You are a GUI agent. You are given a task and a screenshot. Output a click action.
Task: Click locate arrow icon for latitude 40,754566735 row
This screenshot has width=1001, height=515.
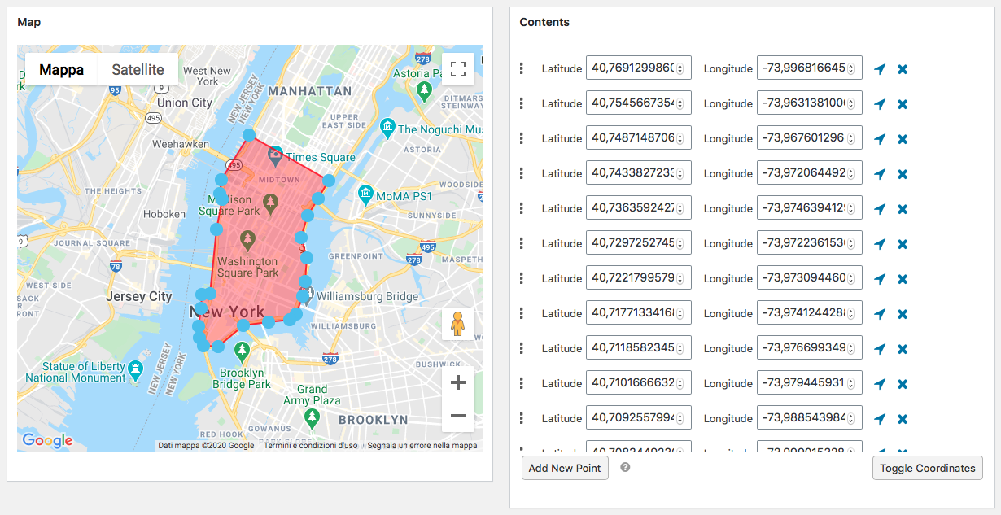coord(879,104)
